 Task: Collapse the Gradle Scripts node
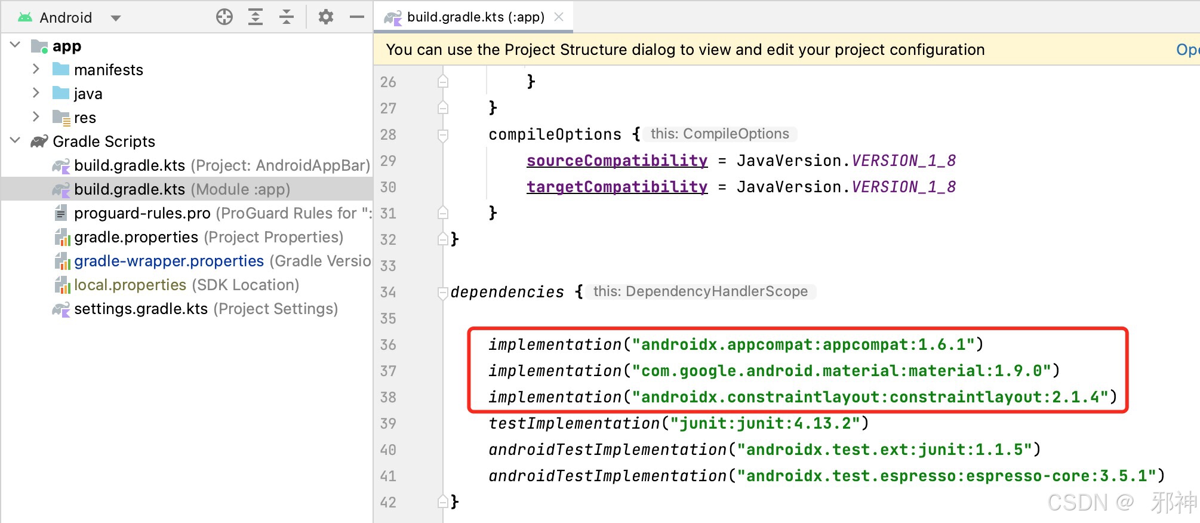(15, 140)
